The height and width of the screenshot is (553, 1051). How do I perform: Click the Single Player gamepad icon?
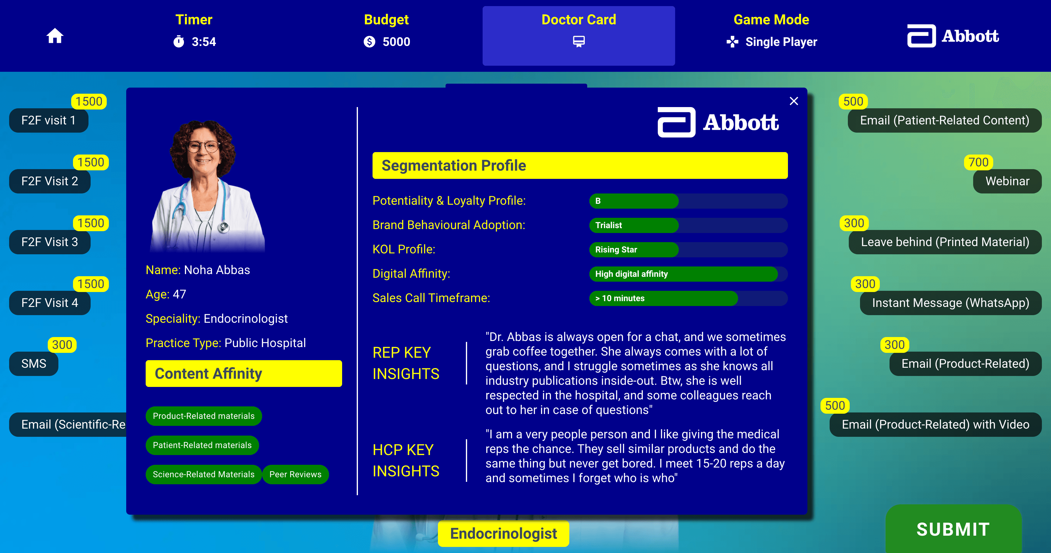tap(732, 42)
